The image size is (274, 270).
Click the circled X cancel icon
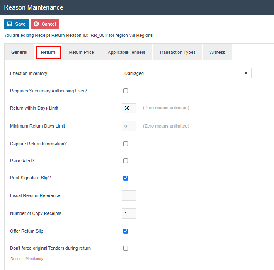[36, 24]
